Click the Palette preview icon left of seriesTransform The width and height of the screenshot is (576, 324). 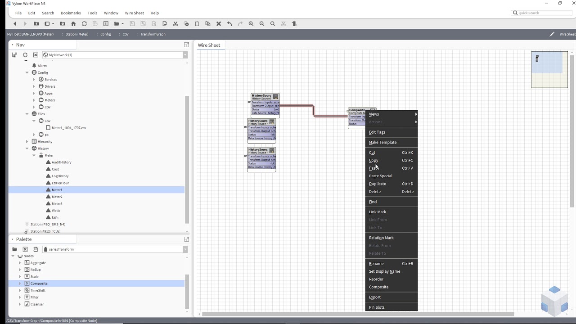pyautogui.click(x=36, y=249)
